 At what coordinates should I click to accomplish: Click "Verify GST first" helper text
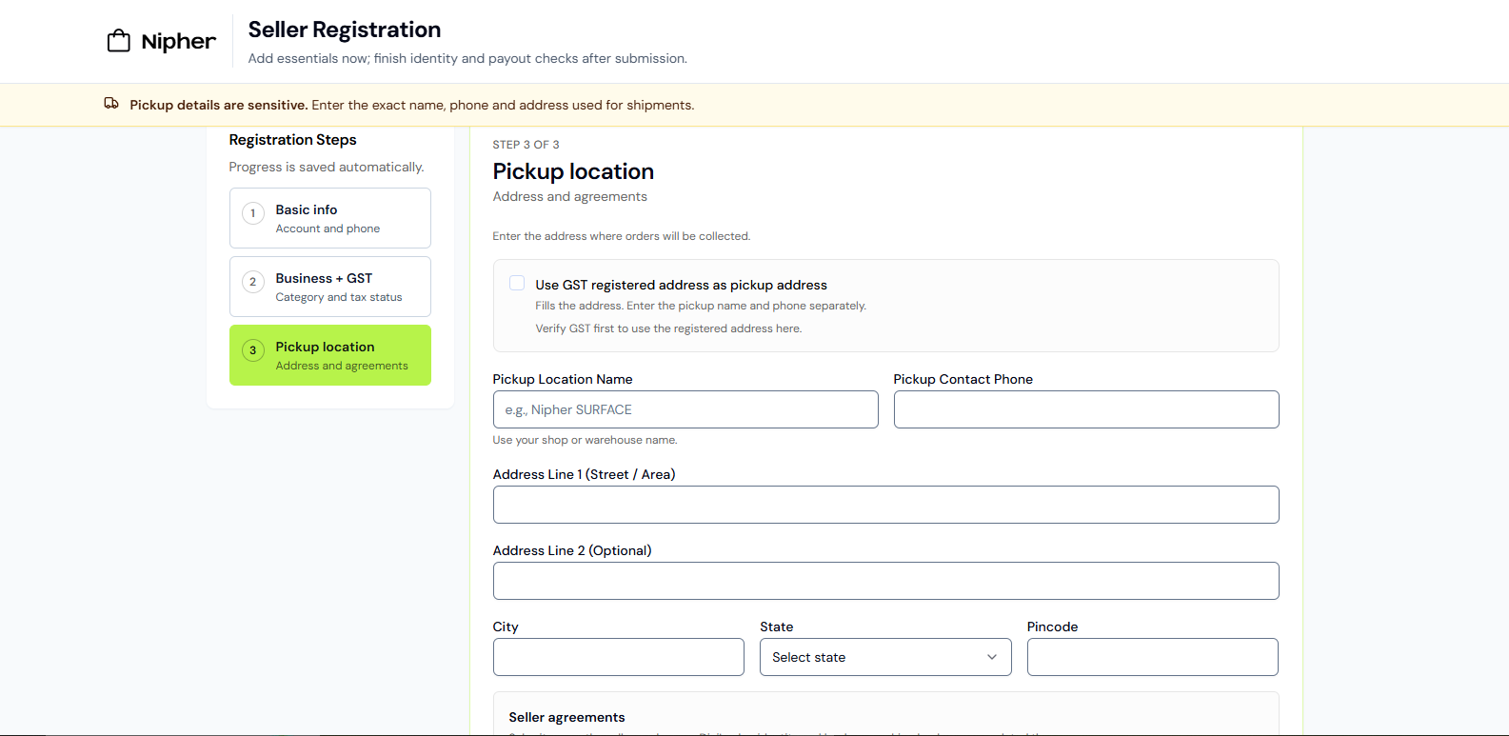click(669, 328)
